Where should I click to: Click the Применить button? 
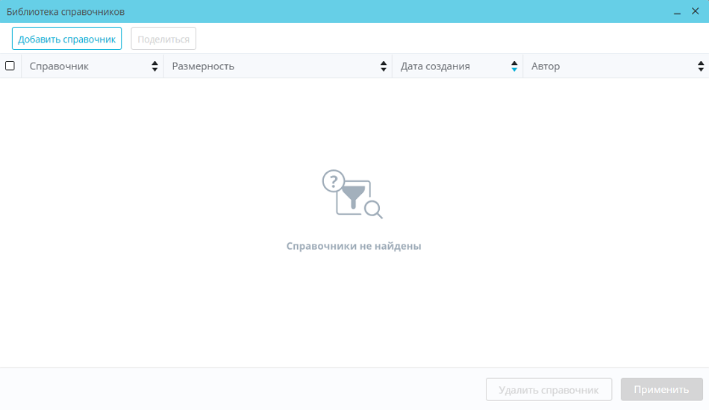coord(661,389)
